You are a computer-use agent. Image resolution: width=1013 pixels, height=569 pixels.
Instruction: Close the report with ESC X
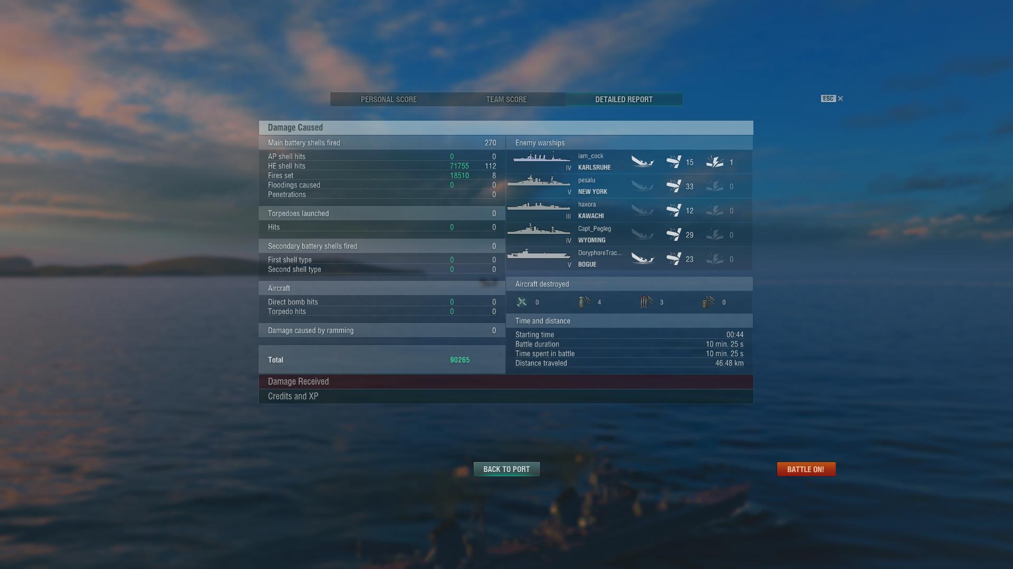[x=832, y=99]
